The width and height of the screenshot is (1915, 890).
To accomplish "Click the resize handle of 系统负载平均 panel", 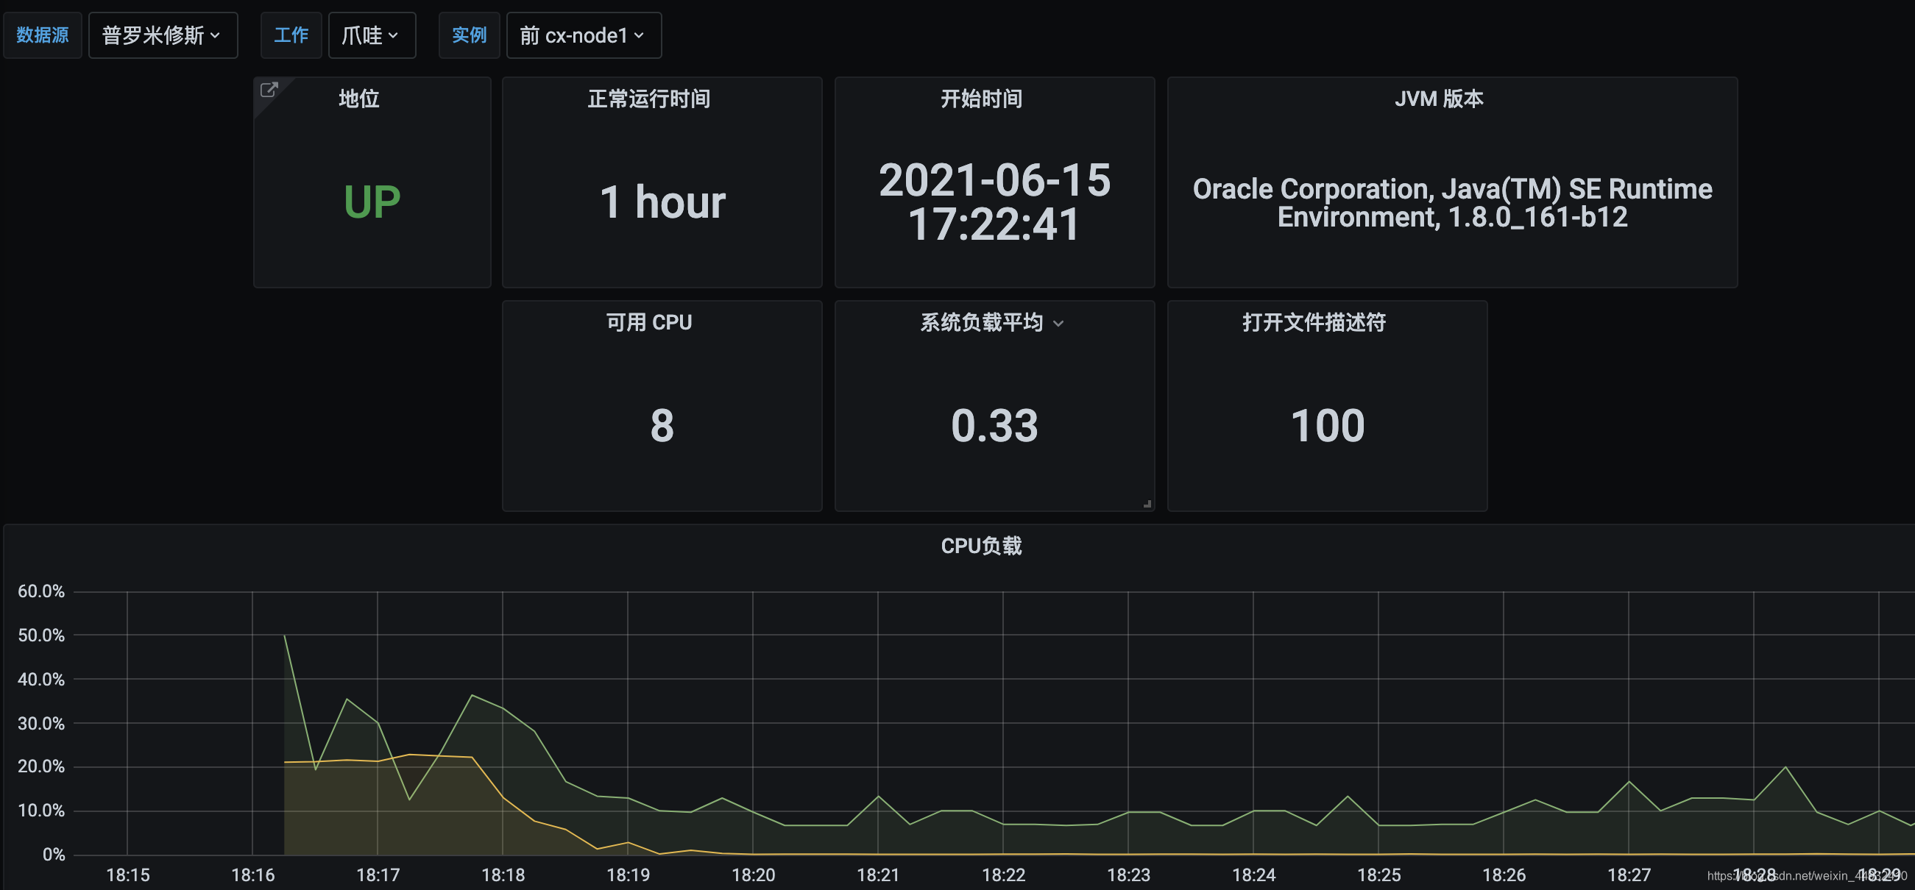I will click(x=1147, y=504).
